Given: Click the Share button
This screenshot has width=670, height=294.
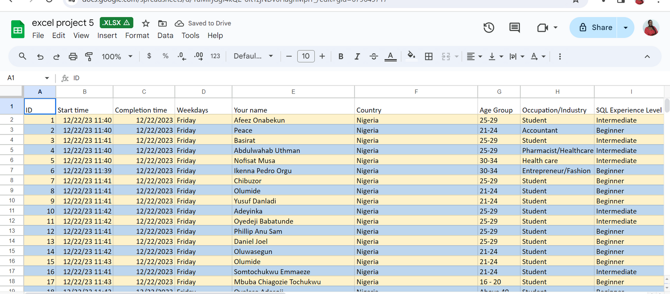Looking at the screenshot, I should point(593,27).
